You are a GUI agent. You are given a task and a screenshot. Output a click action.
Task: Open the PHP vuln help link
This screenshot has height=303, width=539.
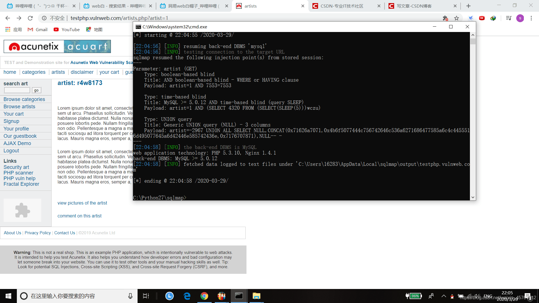pyautogui.click(x=19, y=178)
